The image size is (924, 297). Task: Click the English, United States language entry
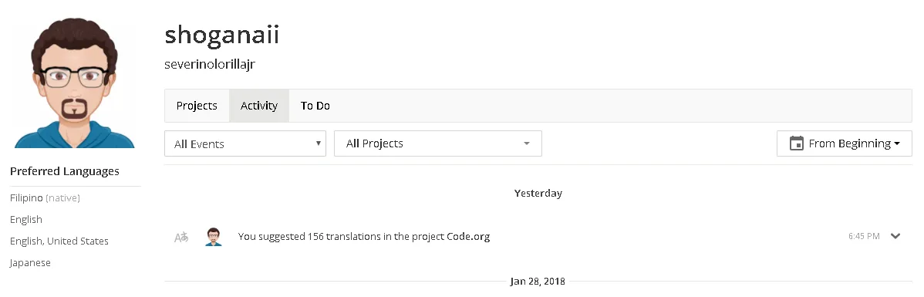(x=59, y=241)
